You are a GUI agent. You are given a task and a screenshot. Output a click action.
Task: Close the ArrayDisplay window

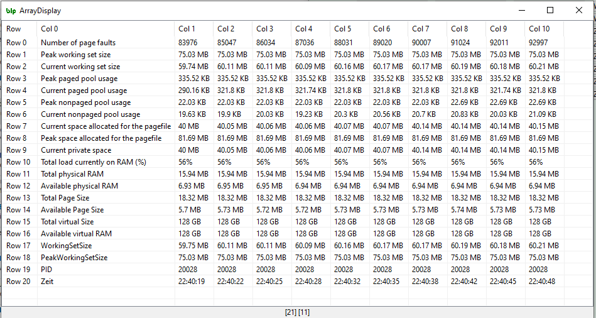coord(578,11)
